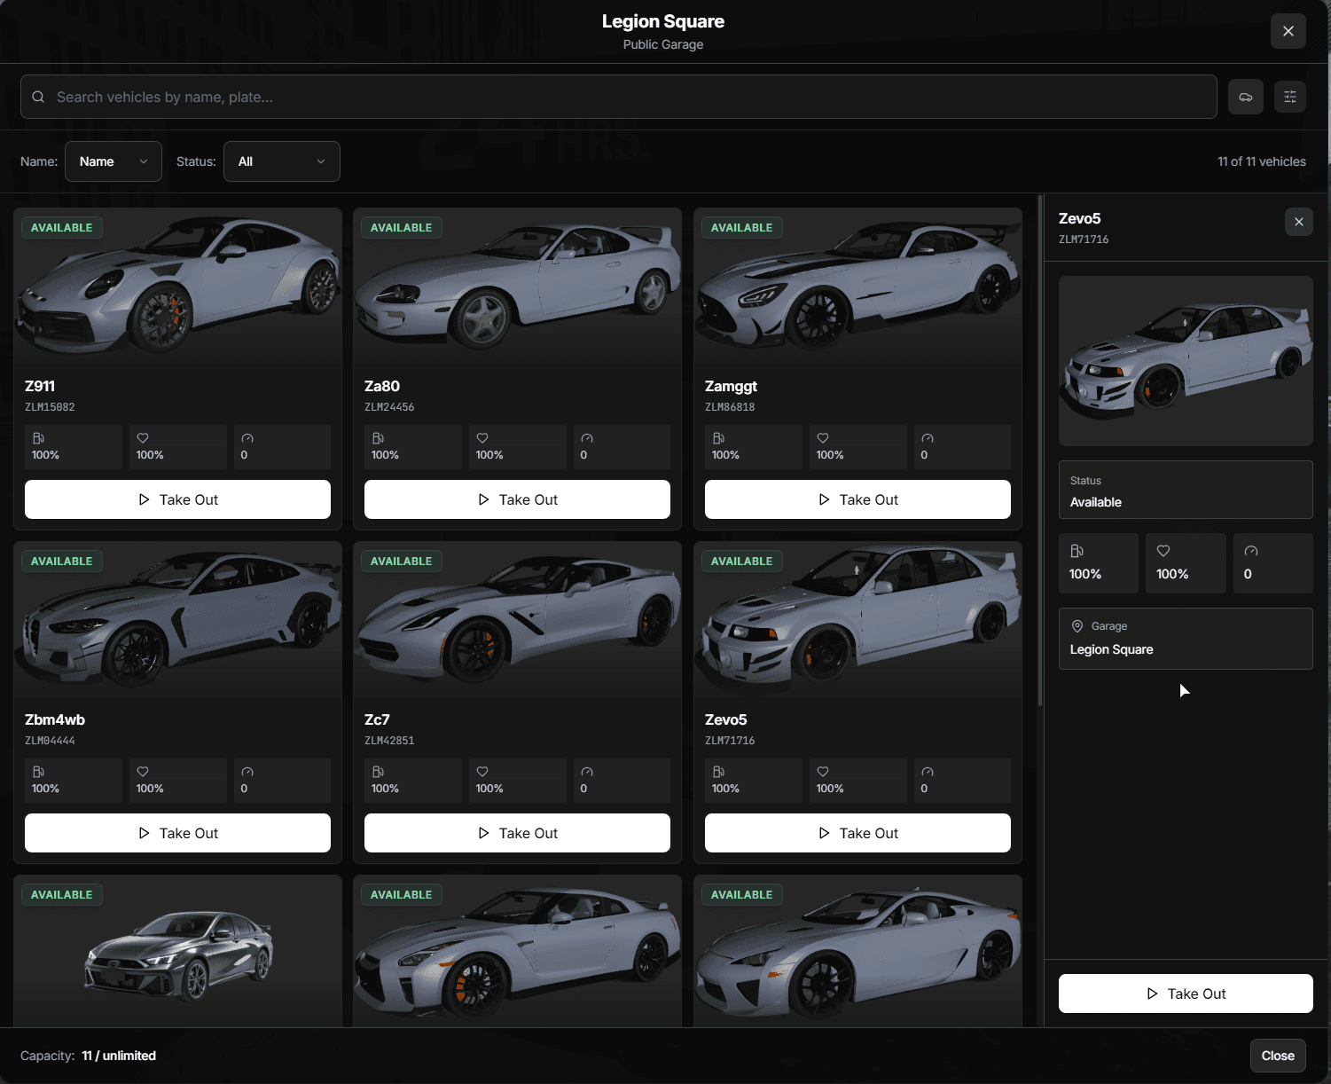Click the plate text ZLM24456
The image size is (1331, 1084).
pyautogui.click(x=389, y=407)
